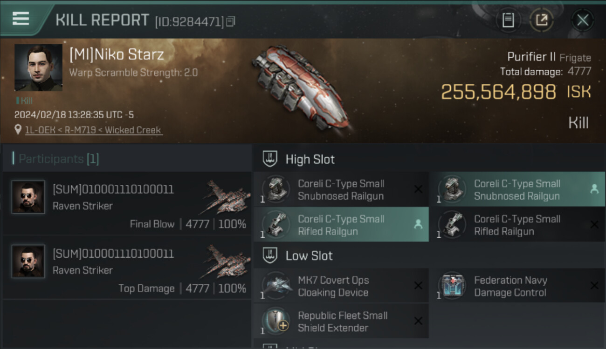Screen dimensions: 606x349
Task: Click the Low Slot section header
Action: click(x=309, y=255)
